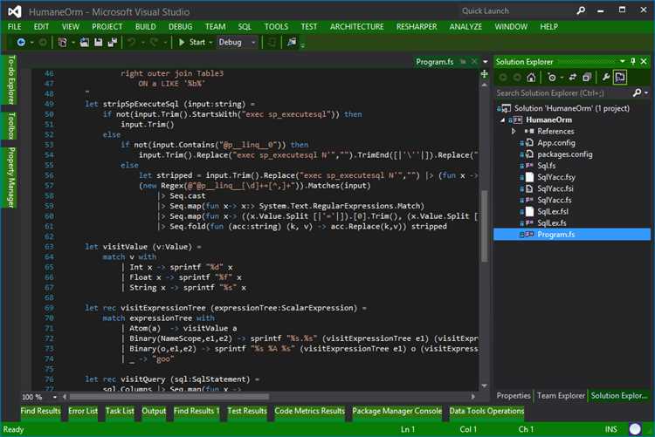Open the Package Manager Console tab
Screen dimensions: 655x437
tap(396, 411)
